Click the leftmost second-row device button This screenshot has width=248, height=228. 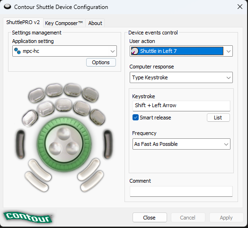[30, 118]
